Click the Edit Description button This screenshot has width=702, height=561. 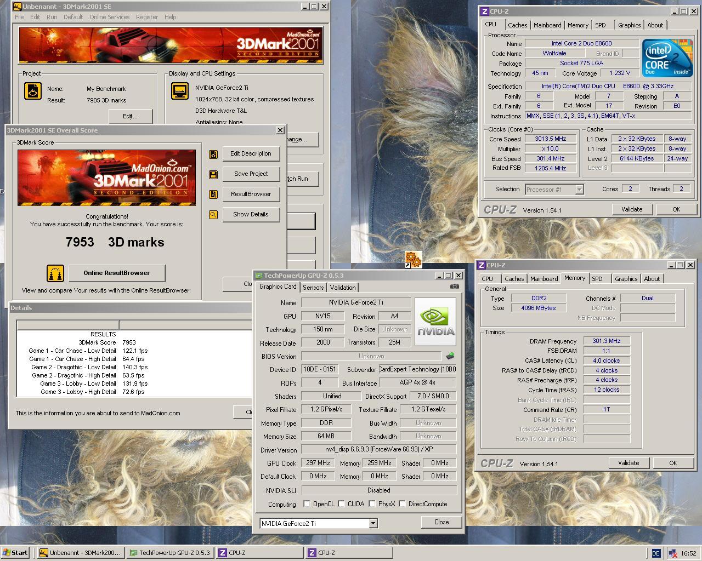pos(251,153)
